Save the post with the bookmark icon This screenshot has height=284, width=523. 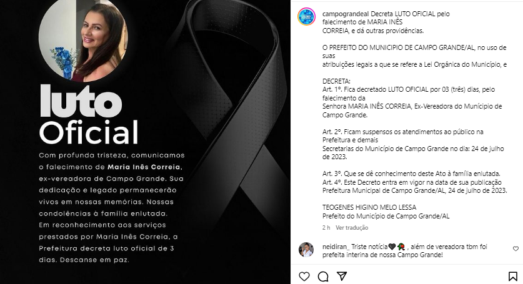coord(512,277)
